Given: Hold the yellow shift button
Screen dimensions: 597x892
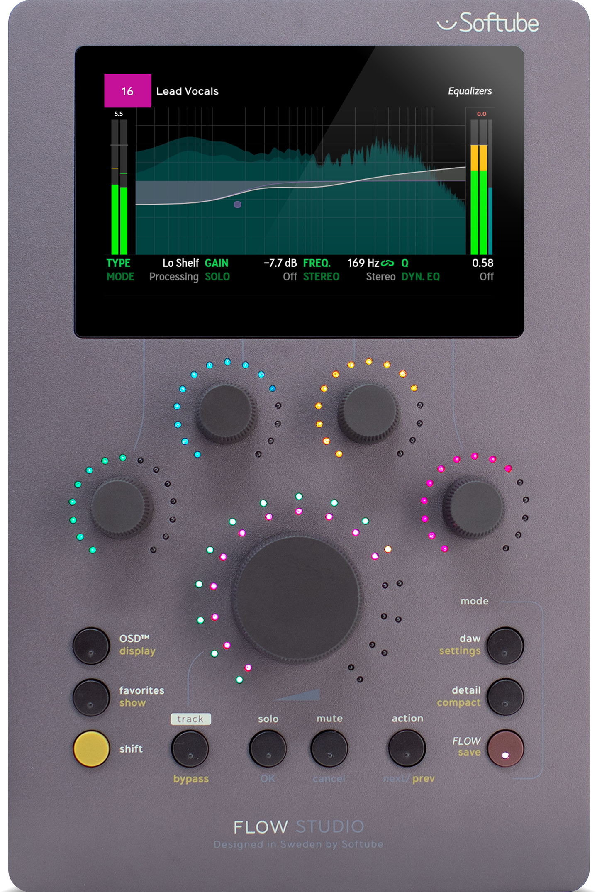Looking at the screenshot, I should (91, 748).
